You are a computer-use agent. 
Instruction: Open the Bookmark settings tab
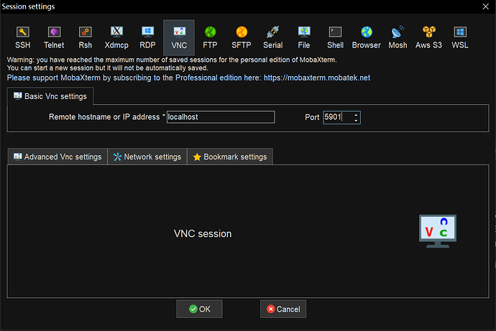pyautogui.click(x=229, y=157)
